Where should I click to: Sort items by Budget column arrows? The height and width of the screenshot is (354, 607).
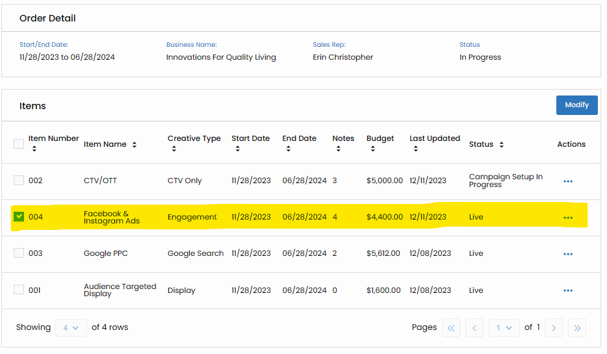tap(372, 149)
